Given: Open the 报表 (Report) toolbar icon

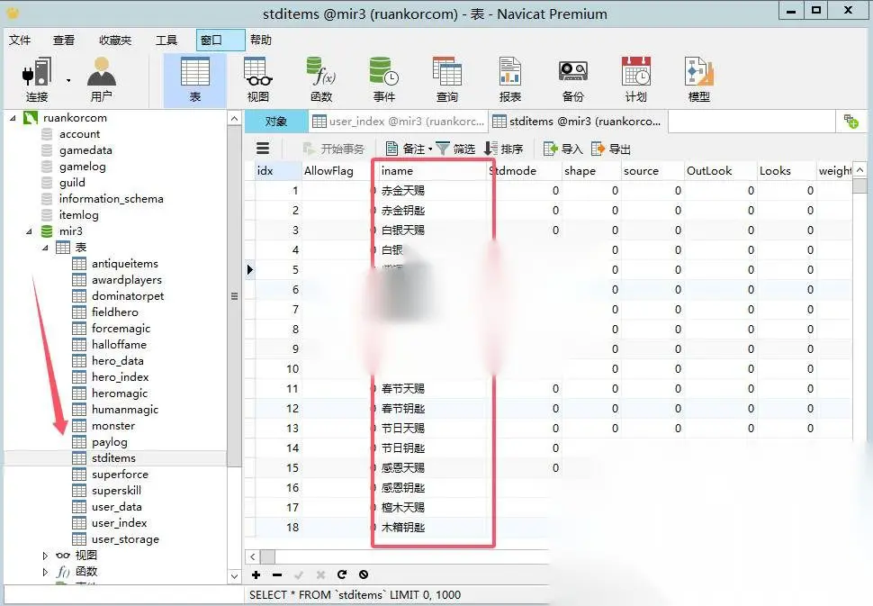Looking at the screenshot, I should coord(510,79).
